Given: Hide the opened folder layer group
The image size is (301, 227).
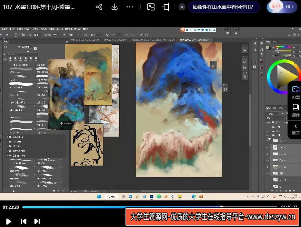Looking at the screenshot, I should tap(267, 135).
